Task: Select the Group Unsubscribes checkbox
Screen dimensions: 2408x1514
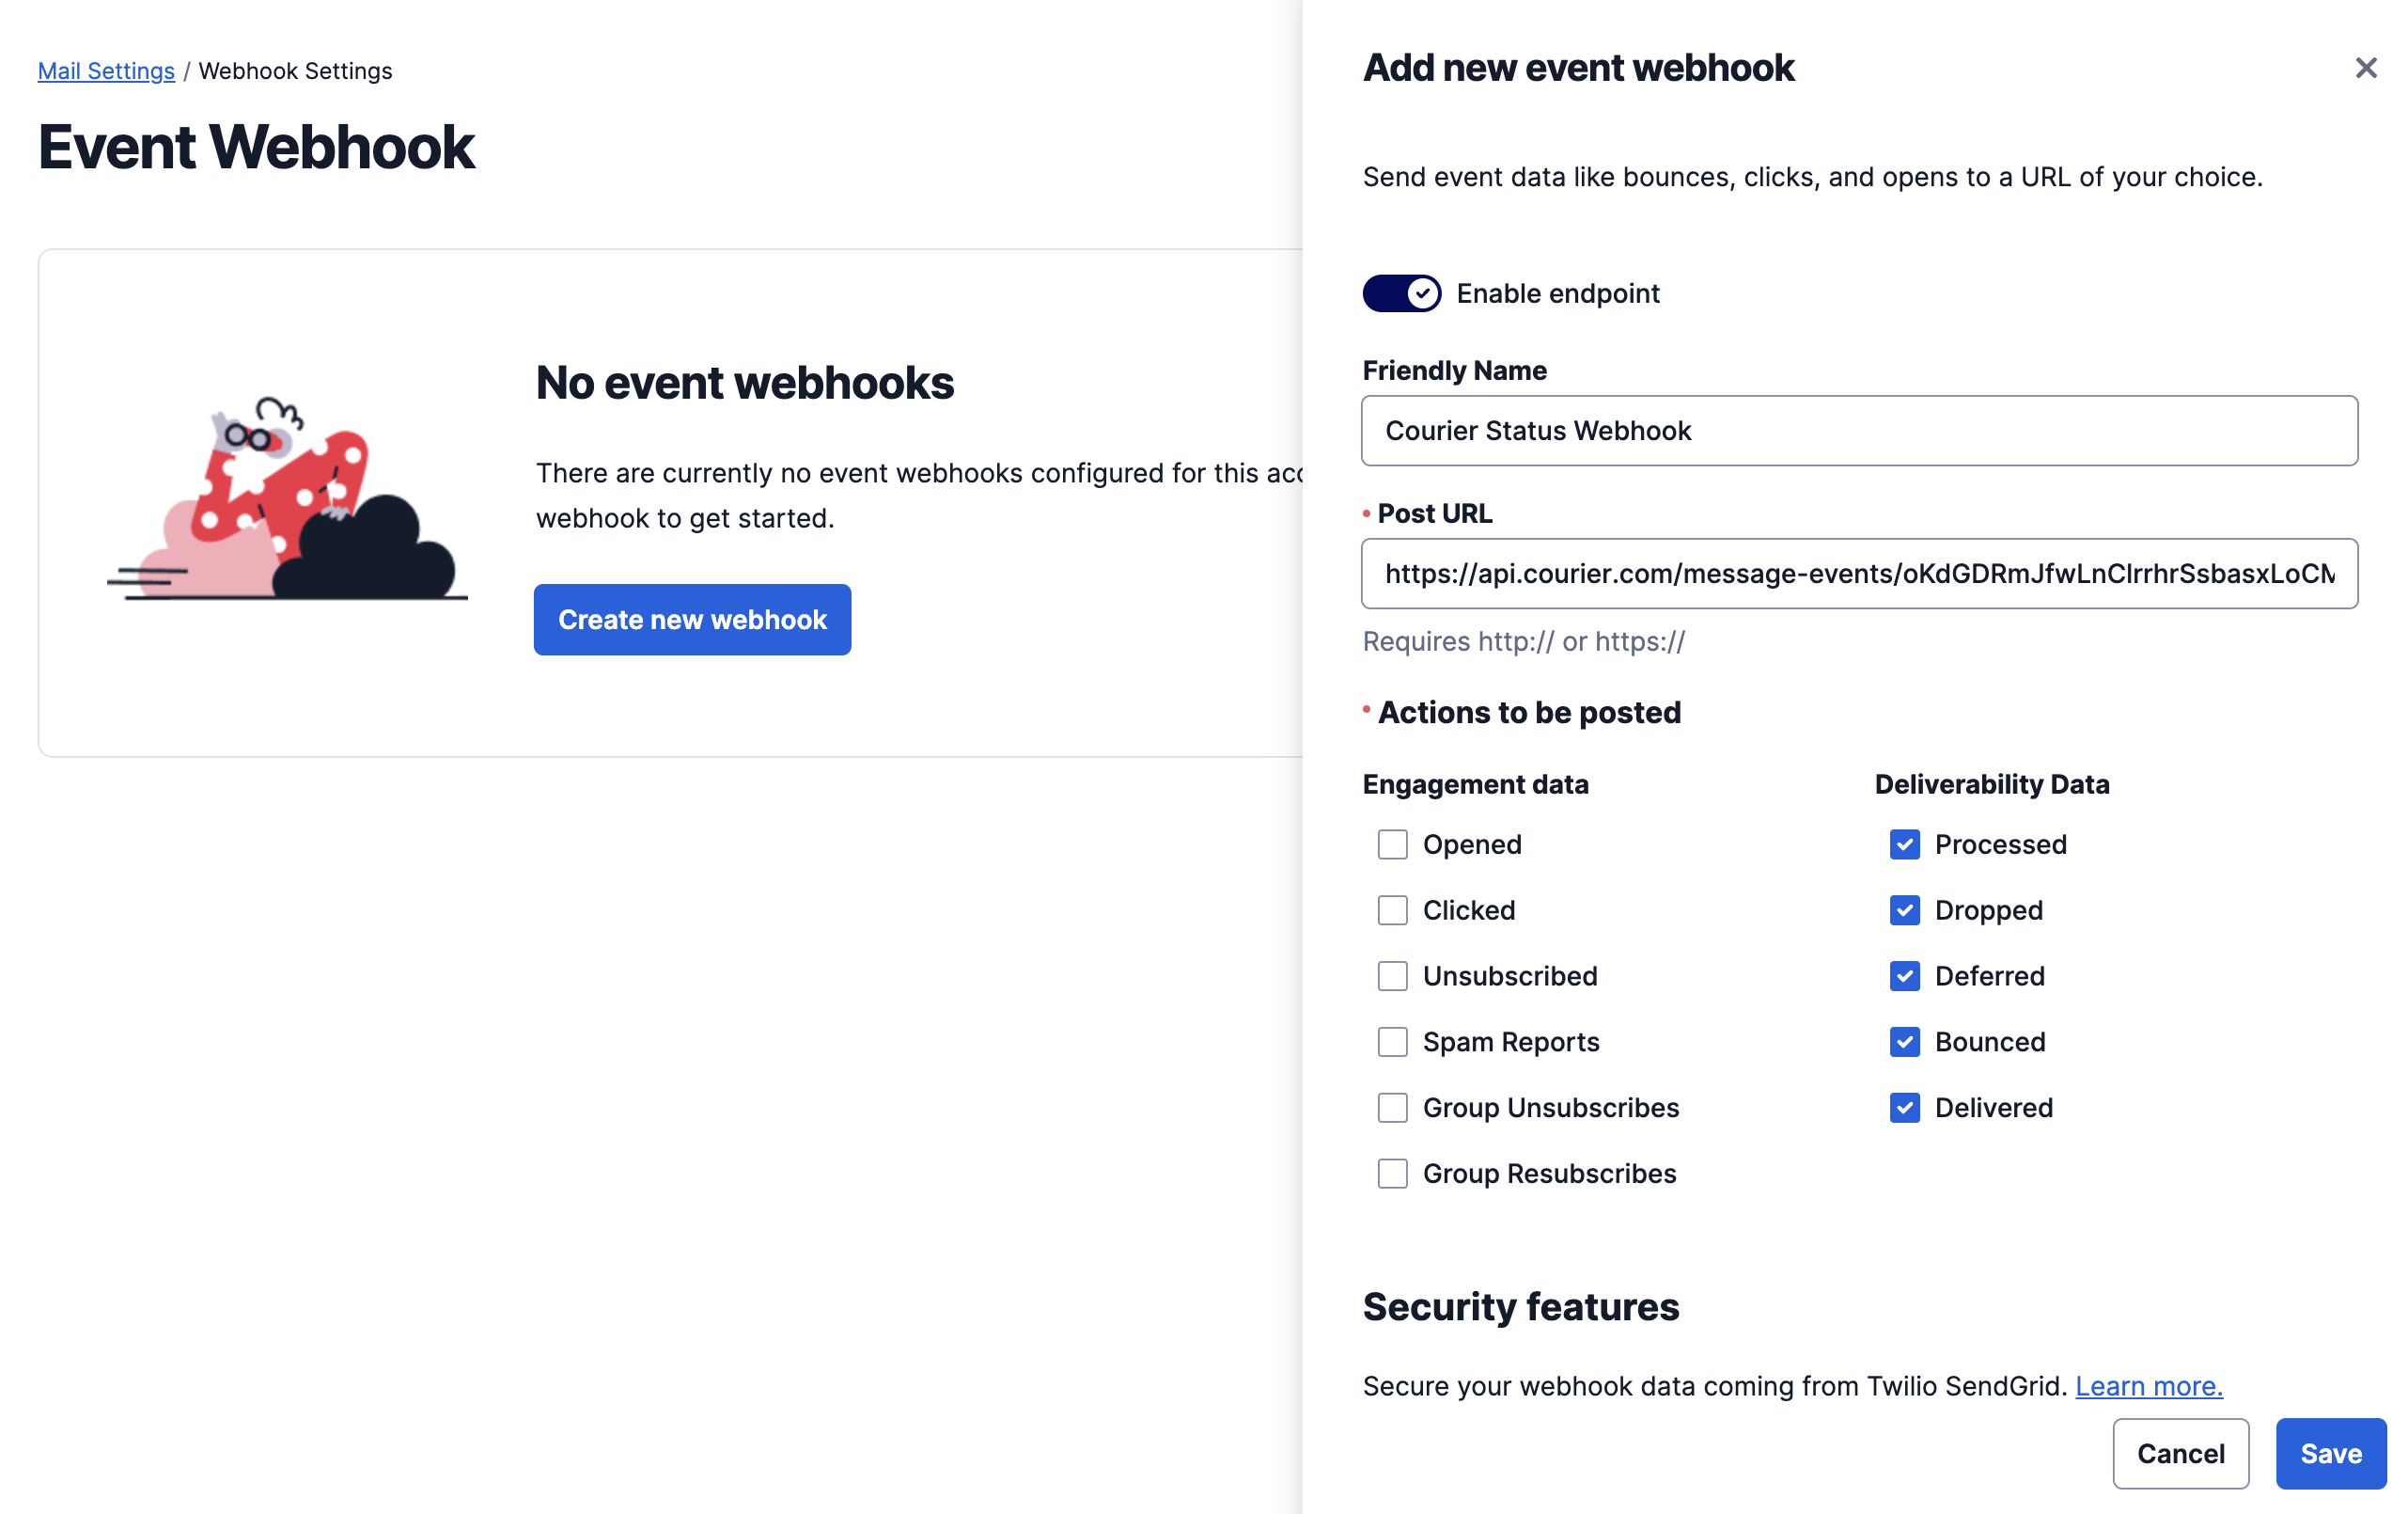Action: pos(1392,1108)
